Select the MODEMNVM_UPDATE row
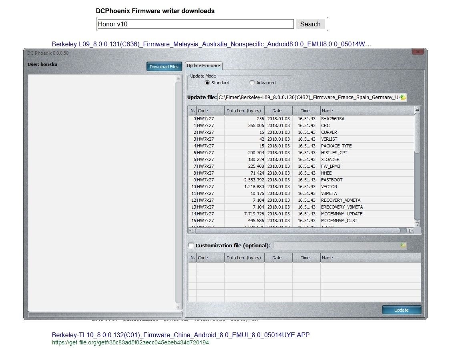This screenshot has height=348, width=476. point(301,214)
